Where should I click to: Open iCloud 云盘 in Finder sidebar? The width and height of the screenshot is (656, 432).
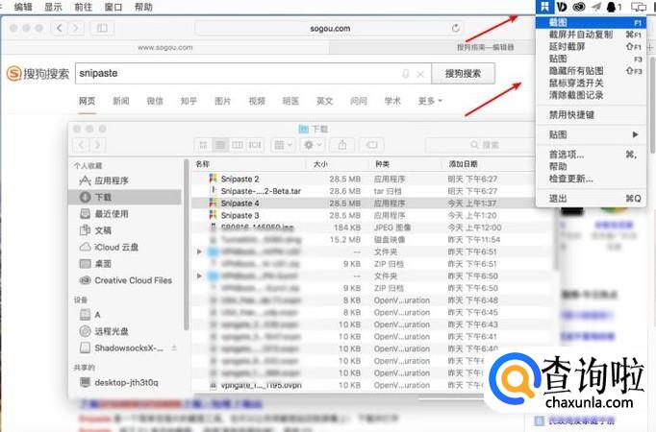pyautogui.click(x=125, y=247)
